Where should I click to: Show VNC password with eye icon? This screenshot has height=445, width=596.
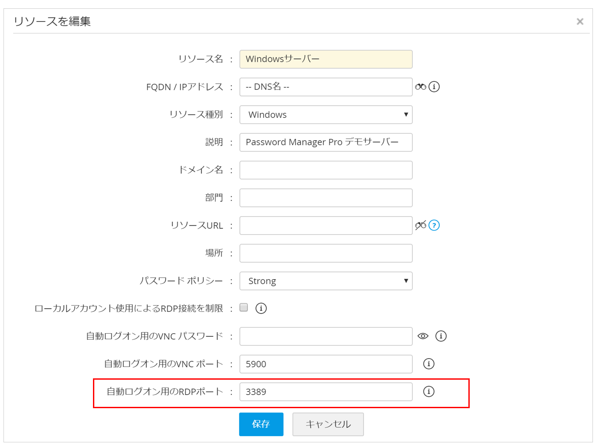click(x=423, y=336)
